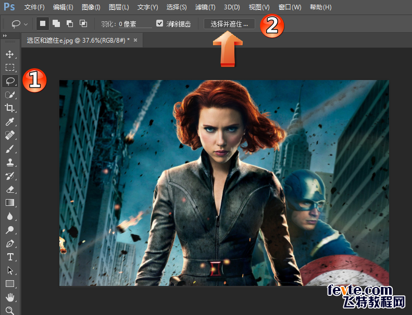The height and width of the screenshot is (315, 412).
Task: Select the Lasso tool in toolbox
Action: click(10, 81)
